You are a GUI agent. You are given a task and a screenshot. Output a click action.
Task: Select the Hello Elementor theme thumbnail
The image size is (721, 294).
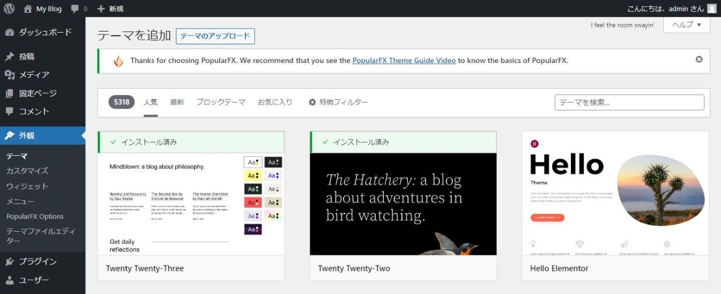(615, 193)
